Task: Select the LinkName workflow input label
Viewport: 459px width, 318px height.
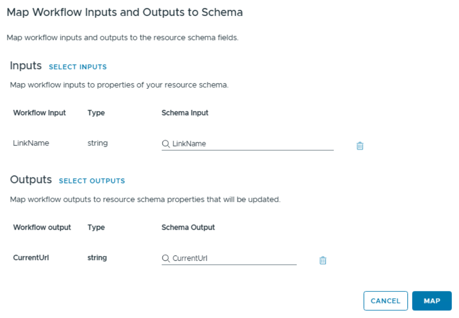Action: pos(31,143)
